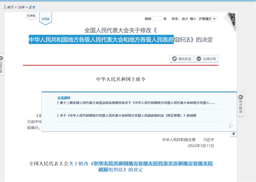The height and width of the screenshot is (182, 256).
Task: Open the 属性标签 attribute tags button
Action: pyautogui.click(x=182, y=59)
